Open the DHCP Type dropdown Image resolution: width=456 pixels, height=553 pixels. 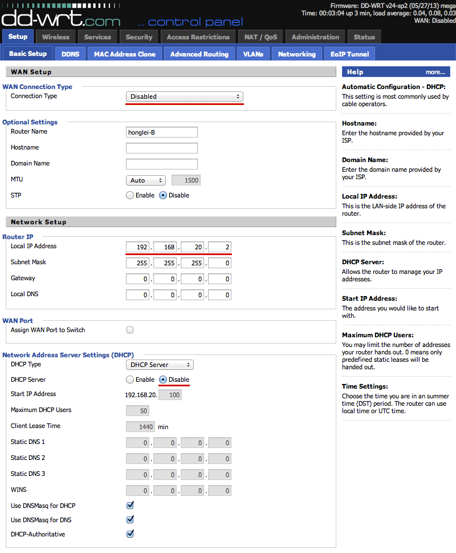pos(160,365)
